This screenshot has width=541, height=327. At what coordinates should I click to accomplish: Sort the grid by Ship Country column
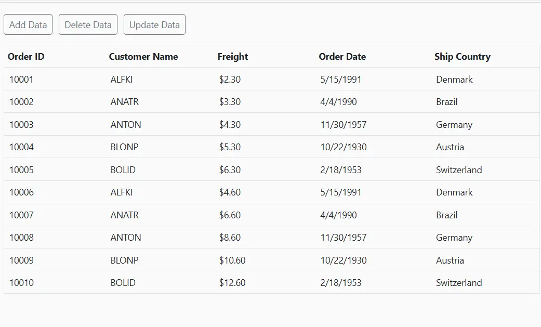coord(462,56)
